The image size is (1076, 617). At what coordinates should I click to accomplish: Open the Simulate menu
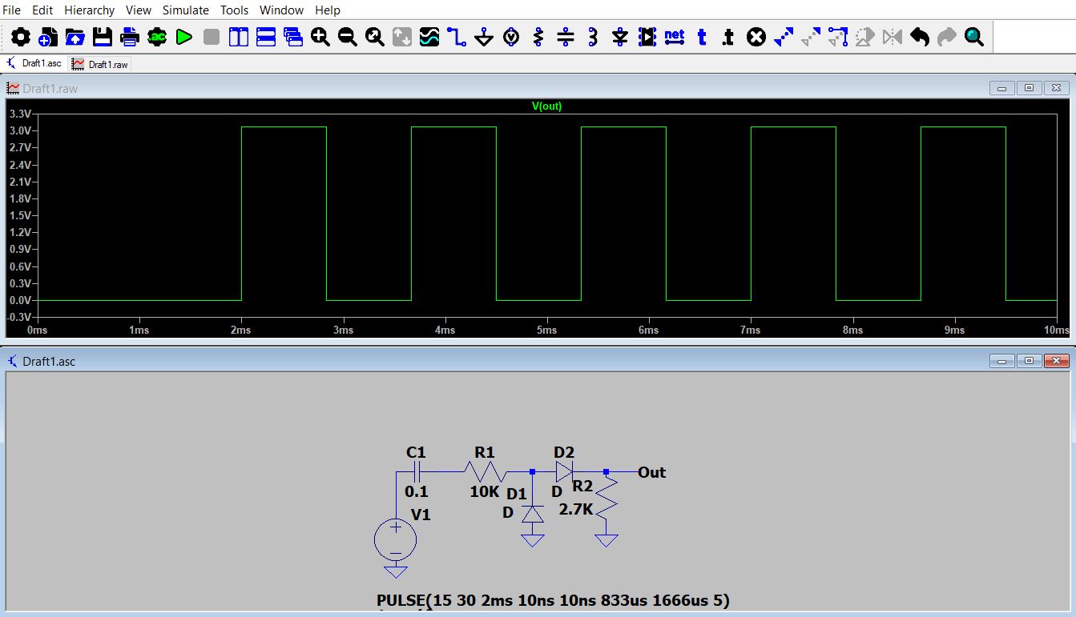[x=185, y=10]
